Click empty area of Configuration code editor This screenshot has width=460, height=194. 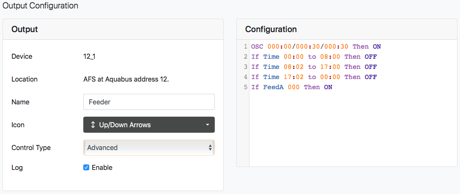pyautogui.click(x=353, y=129)
